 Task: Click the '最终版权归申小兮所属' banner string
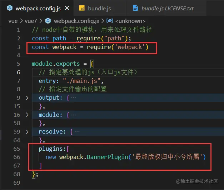(167, 157)
